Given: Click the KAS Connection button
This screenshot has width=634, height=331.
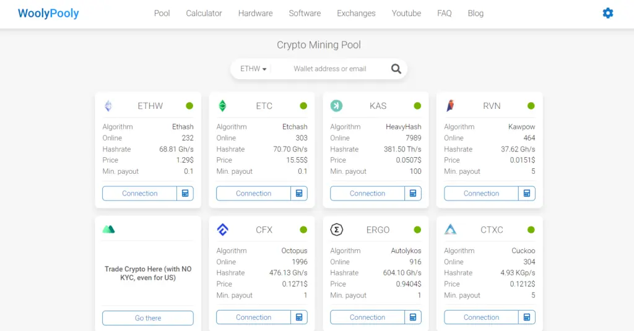Looking at the screenshot, I should (367, 193).
